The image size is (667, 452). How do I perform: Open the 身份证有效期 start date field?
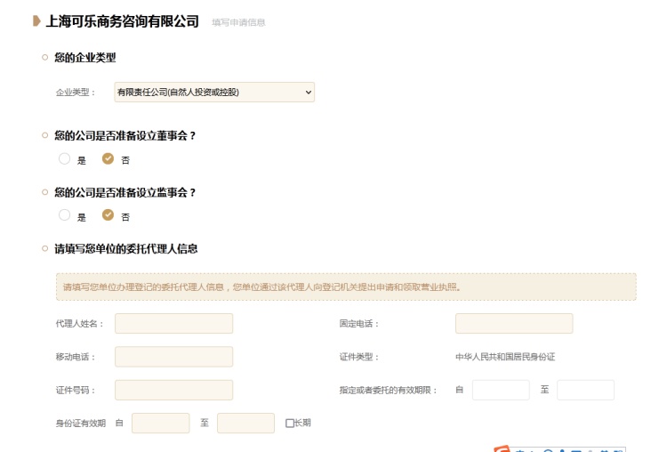161,423
